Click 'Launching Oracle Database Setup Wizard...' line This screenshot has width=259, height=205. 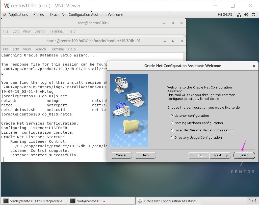click(x=48, y=55)
